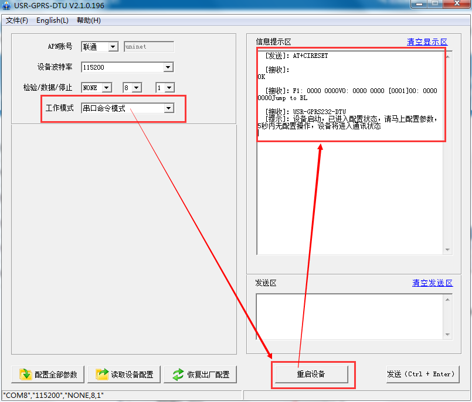Click the USR-GPRS-DTU application icon in title bar
Screen dimensions: 472x402
(x=6, y=5)
